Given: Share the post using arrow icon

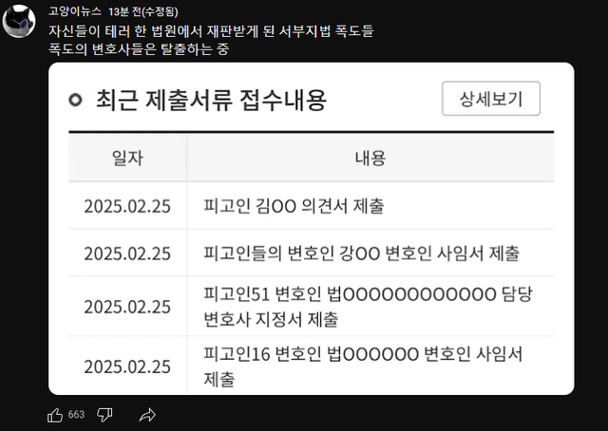Looking at the screenshot, I should click(147, 415).
